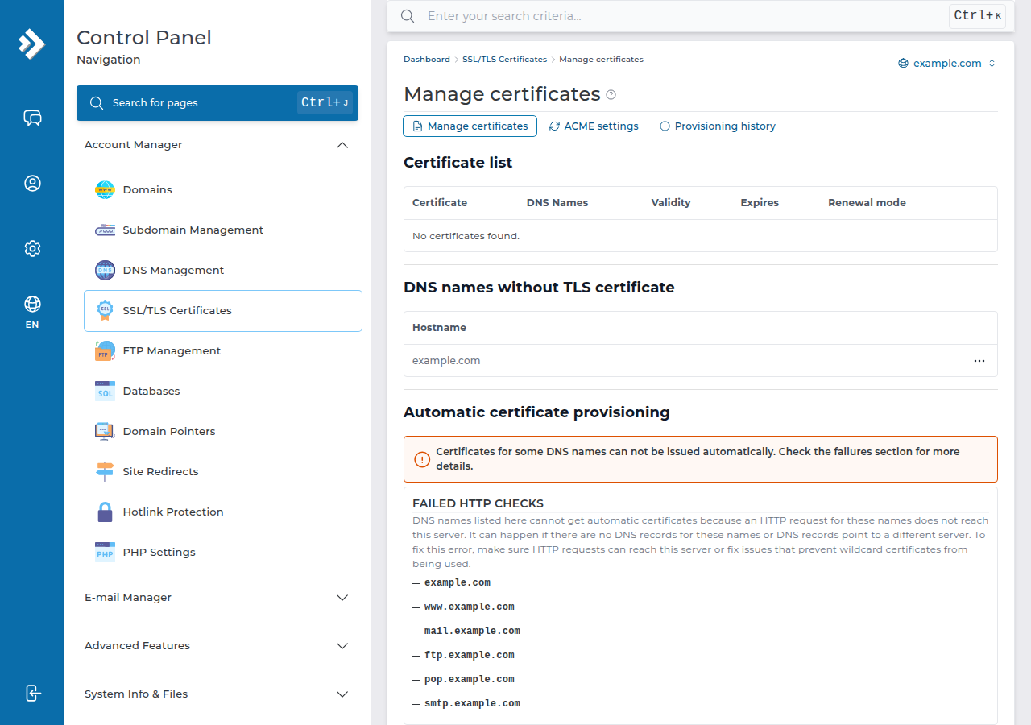
Task: Open the three-dot menu for example.com hostname
Action: (x=979, y=361)
